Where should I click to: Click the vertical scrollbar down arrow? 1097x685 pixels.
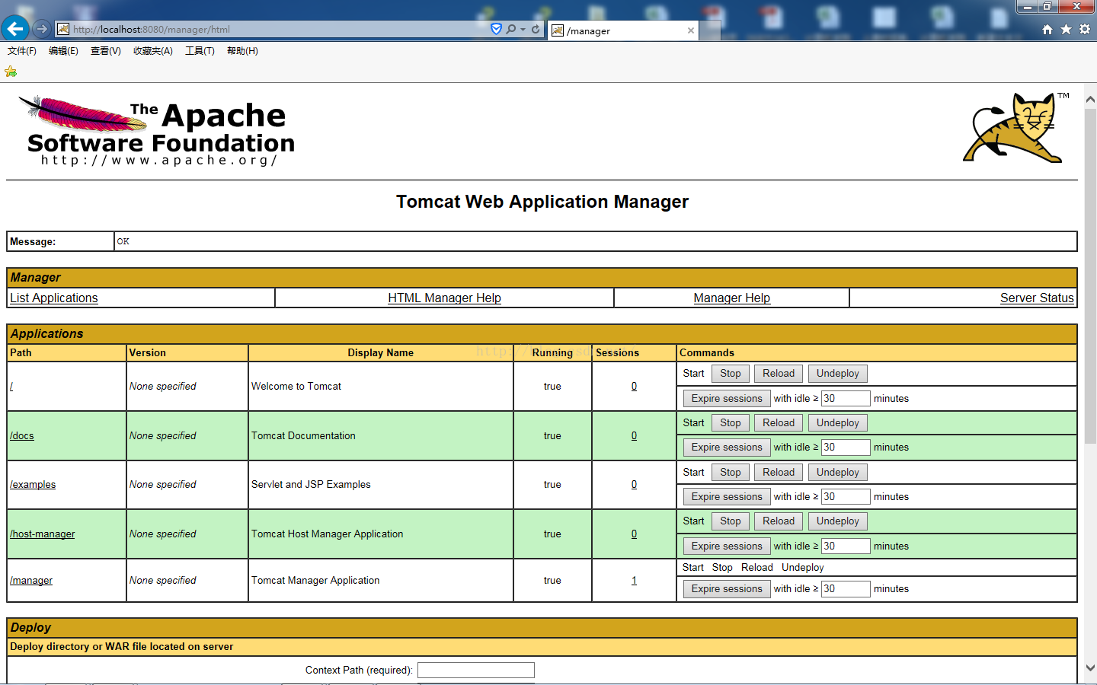[1090, 667]
